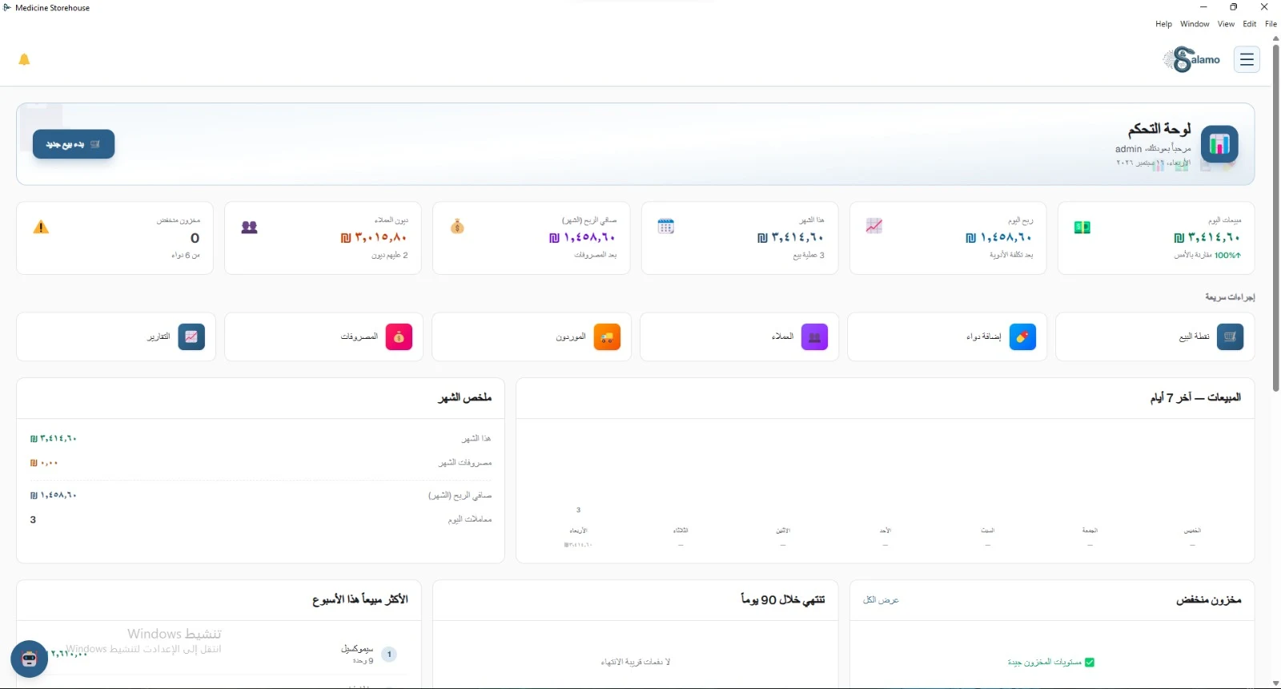Click the people icon in ديون العملاء card
Image resolution: width=1281 pixels, height=689 pixels.
tap(249, 227)
